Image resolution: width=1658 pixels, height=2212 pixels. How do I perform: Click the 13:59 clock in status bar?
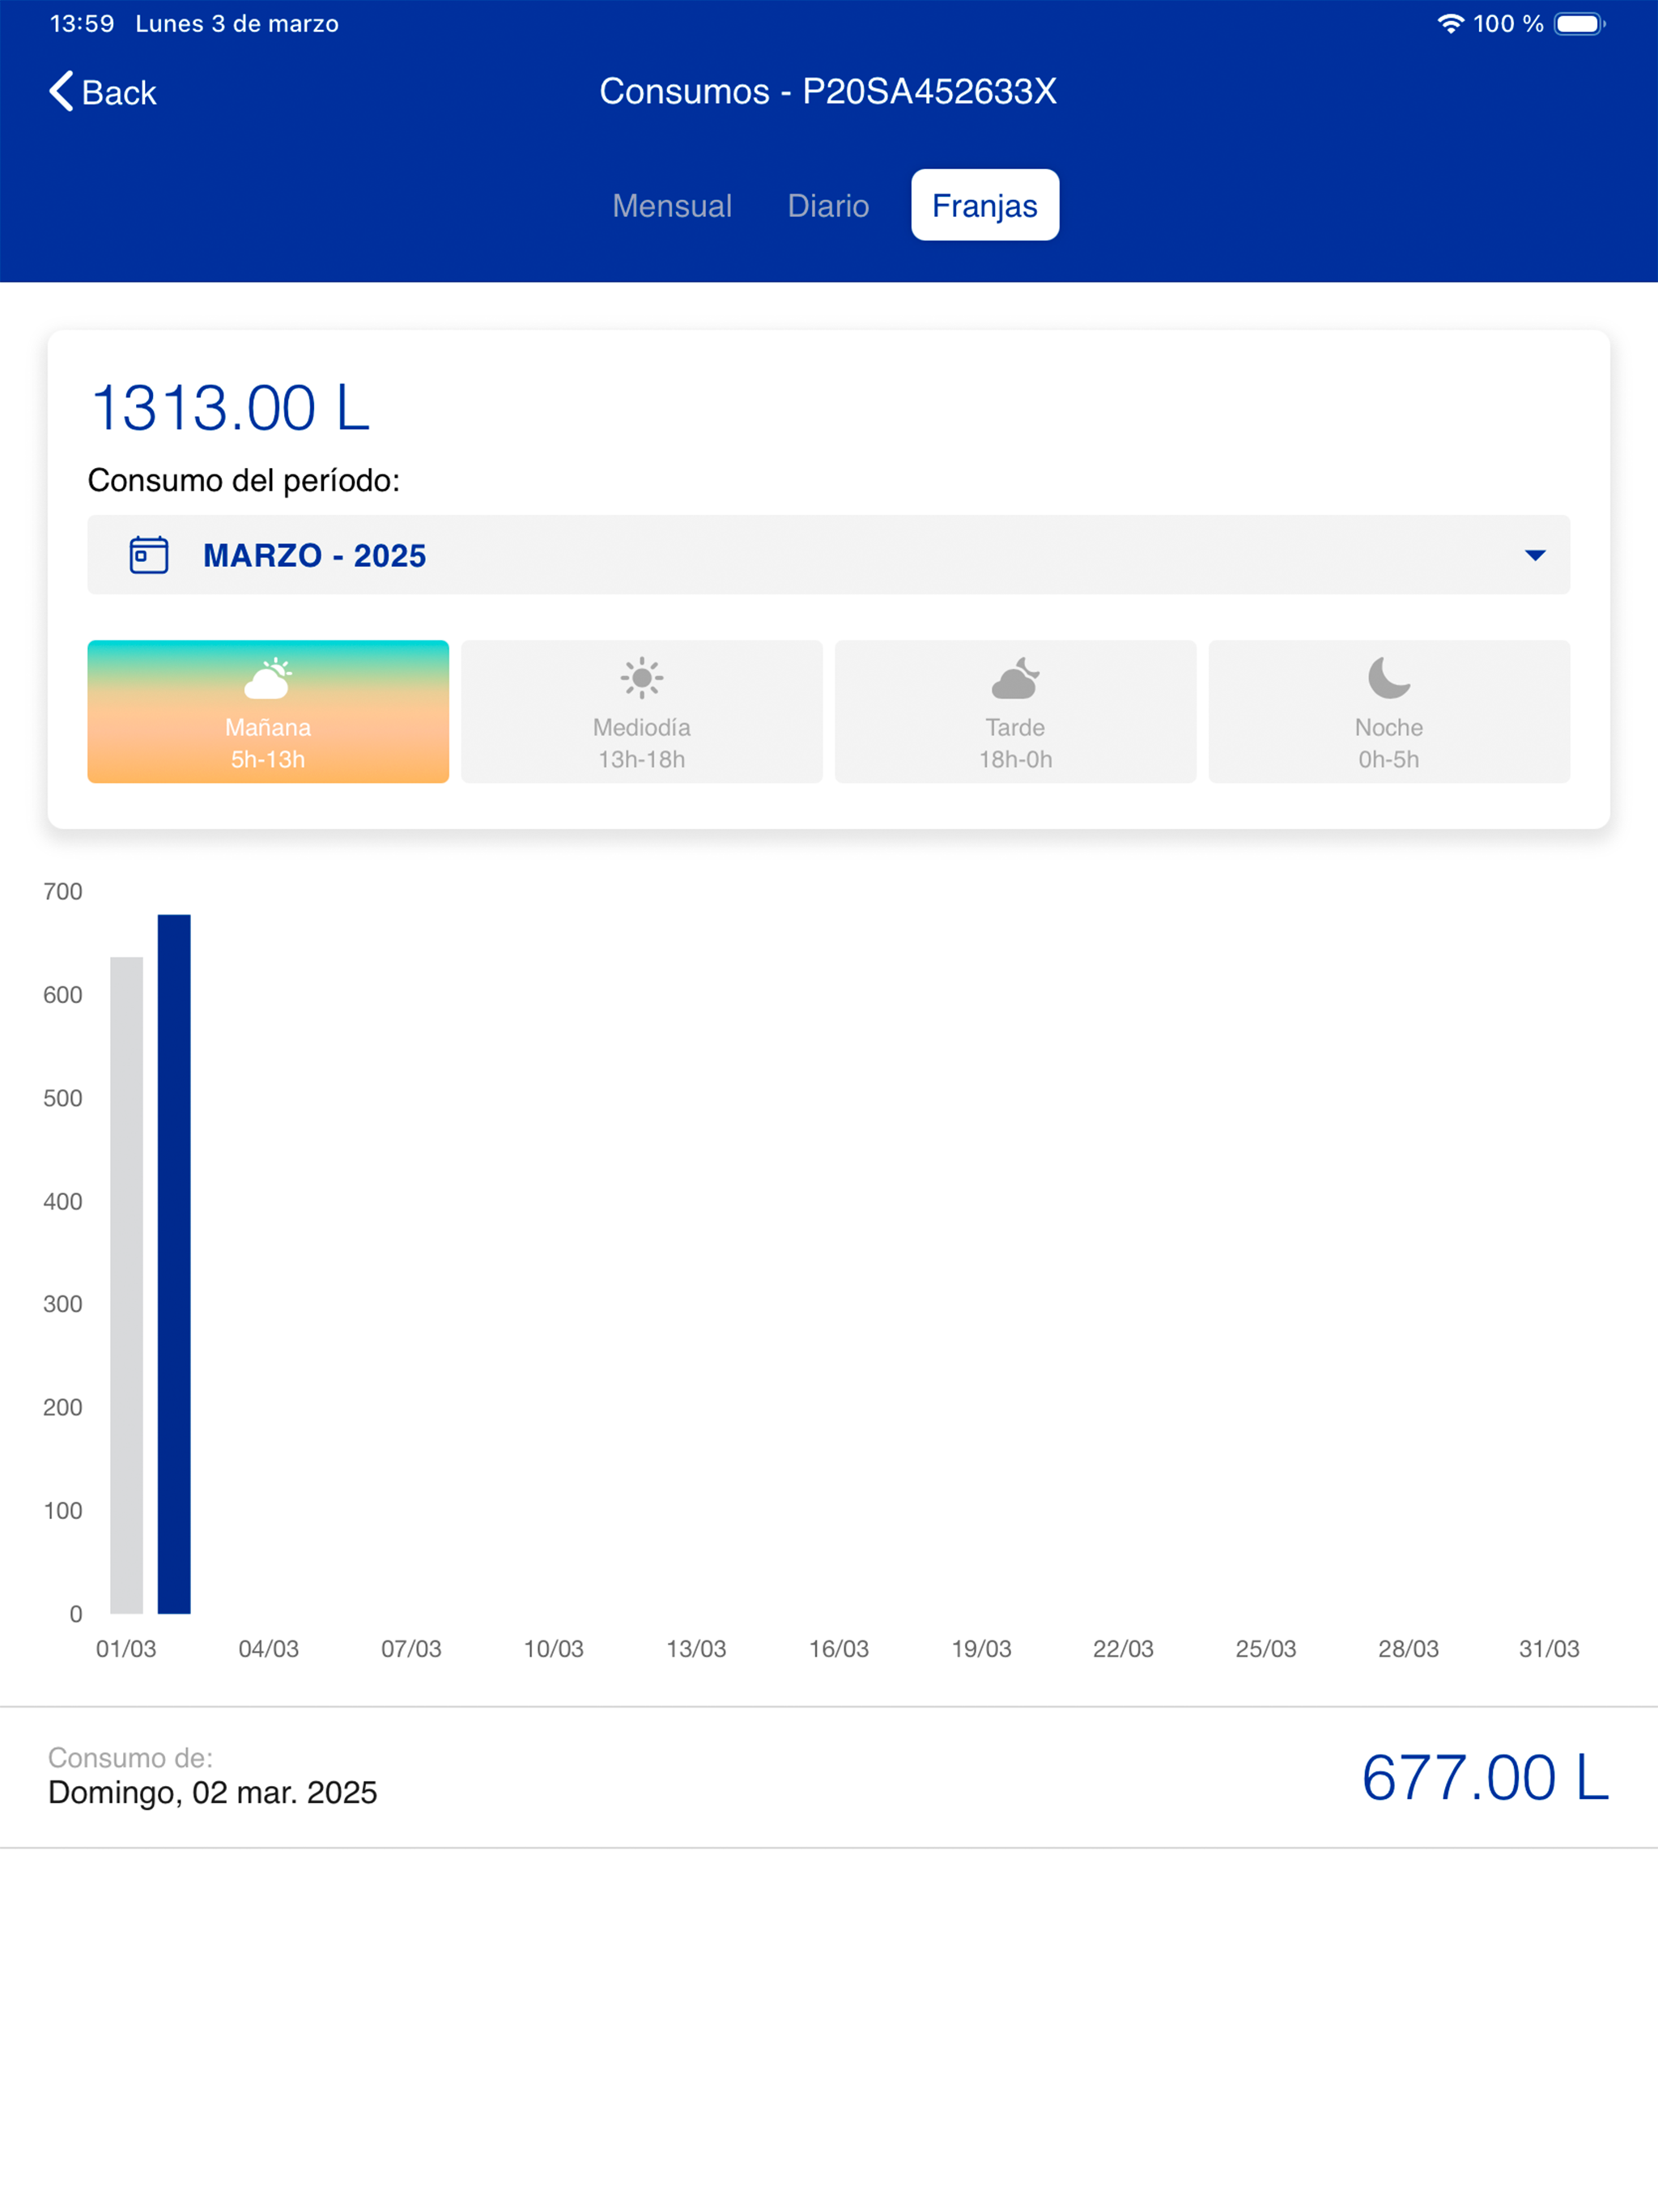(82, 24)
